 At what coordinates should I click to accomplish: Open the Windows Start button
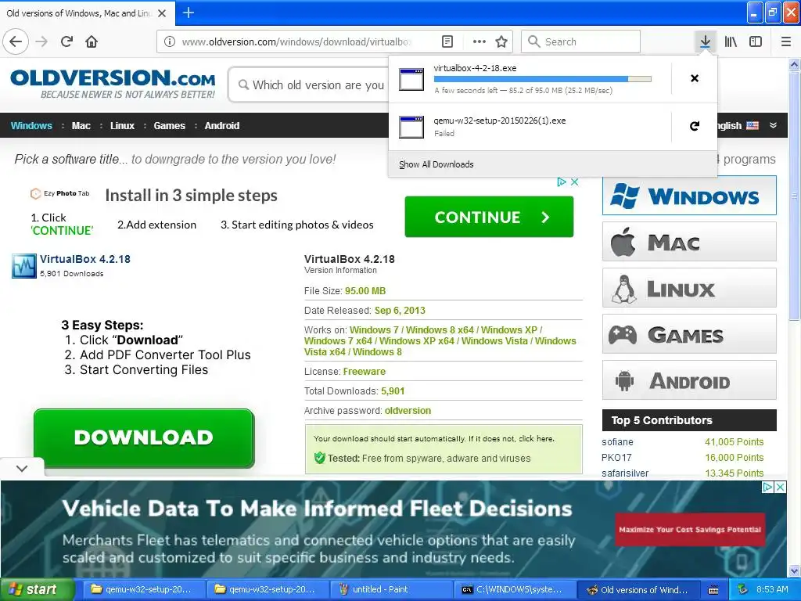[37, 589]
